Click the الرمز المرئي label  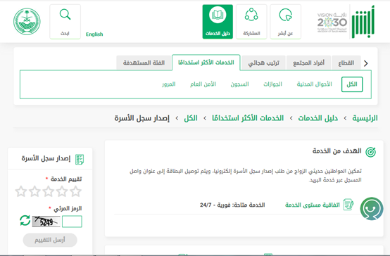68,208
